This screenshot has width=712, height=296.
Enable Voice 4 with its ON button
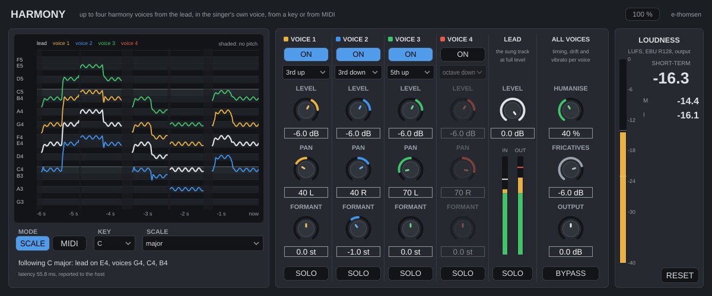[x=463, y=54]
